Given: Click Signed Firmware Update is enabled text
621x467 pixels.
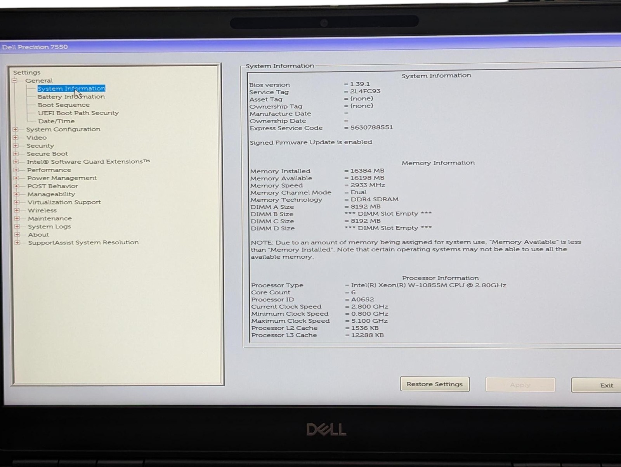Looking at the screenshot, I should (x=311, y=142).
